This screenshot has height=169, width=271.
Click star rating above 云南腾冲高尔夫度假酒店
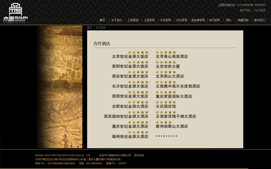[166, 82]
